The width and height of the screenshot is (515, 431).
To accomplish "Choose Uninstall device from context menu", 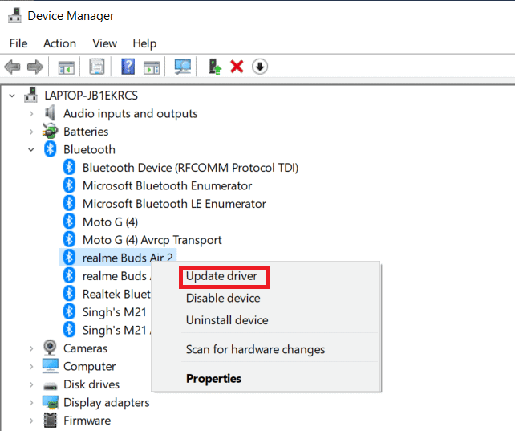I will coord(227,320).
